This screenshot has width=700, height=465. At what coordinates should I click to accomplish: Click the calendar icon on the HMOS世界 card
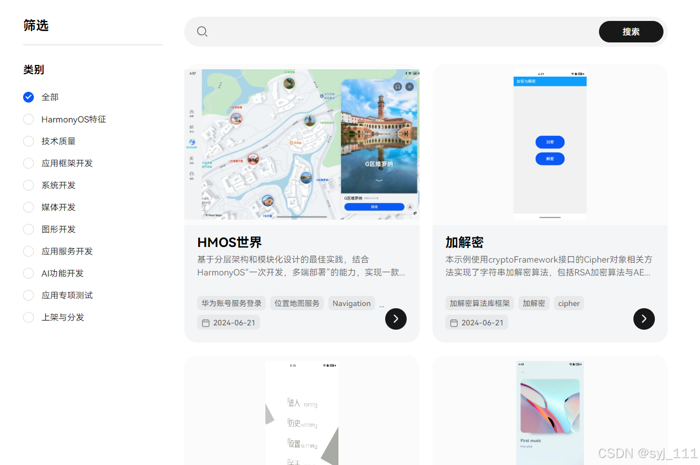pos(206,323)
